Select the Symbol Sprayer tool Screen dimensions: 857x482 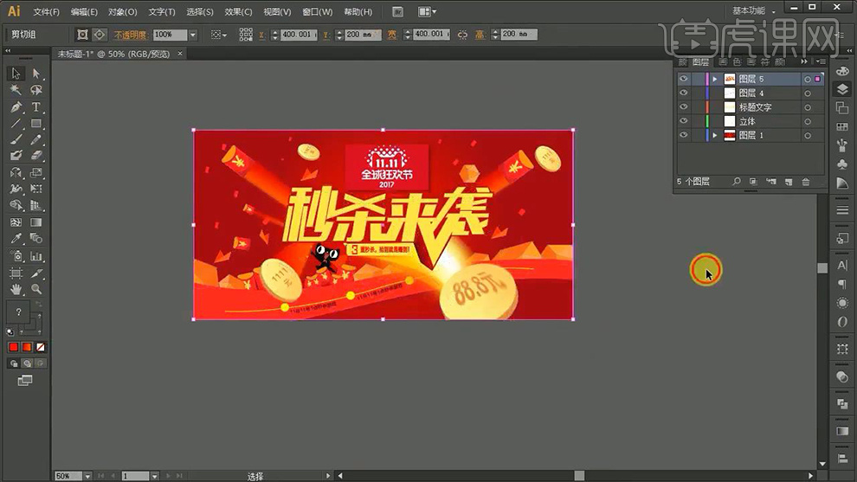coord(16,256)
